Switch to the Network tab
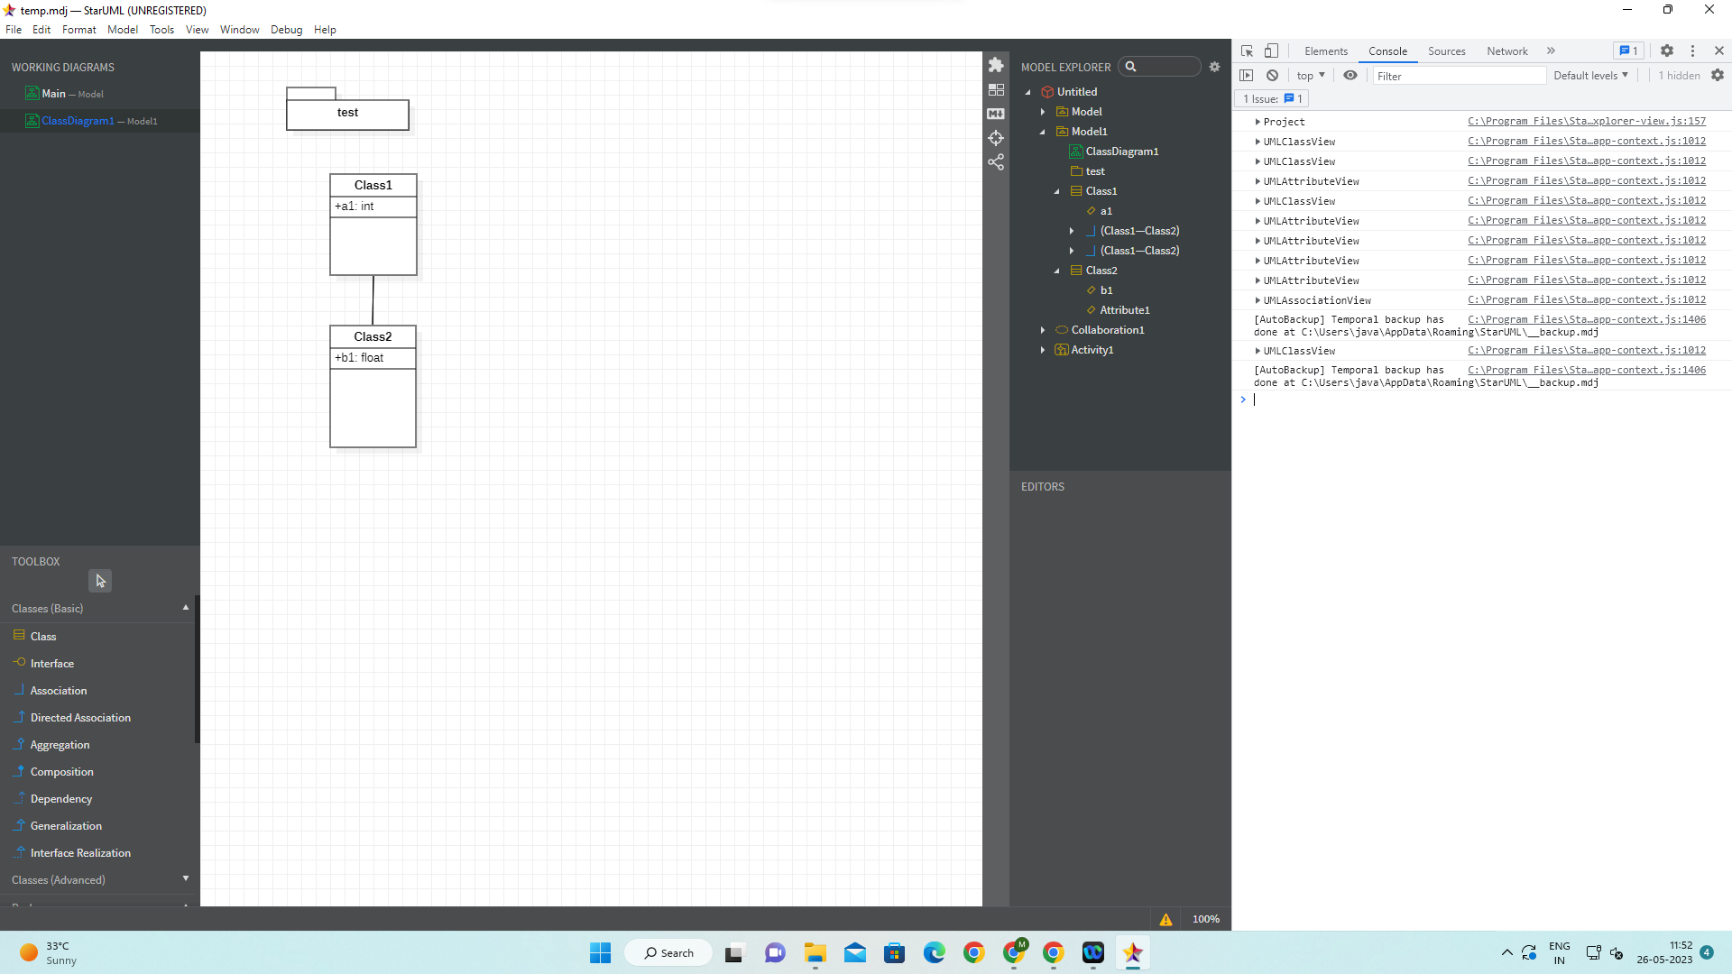 tap(1506, 51)
